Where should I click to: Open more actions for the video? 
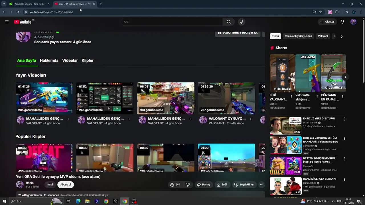pos(261,184)
